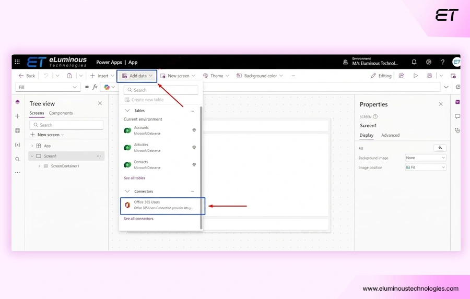Open Tree view layers icon in sidebar
Screen dimensions: 470x299
pyautogui.click(x=17, y=102)
